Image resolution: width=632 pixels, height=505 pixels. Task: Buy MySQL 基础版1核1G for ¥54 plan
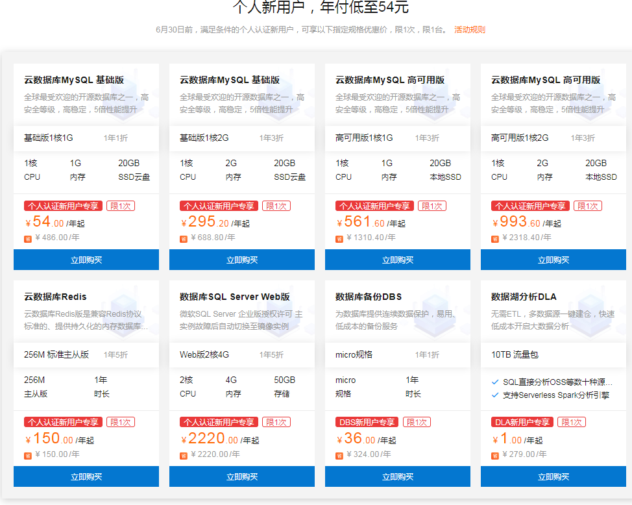(86, 260)
